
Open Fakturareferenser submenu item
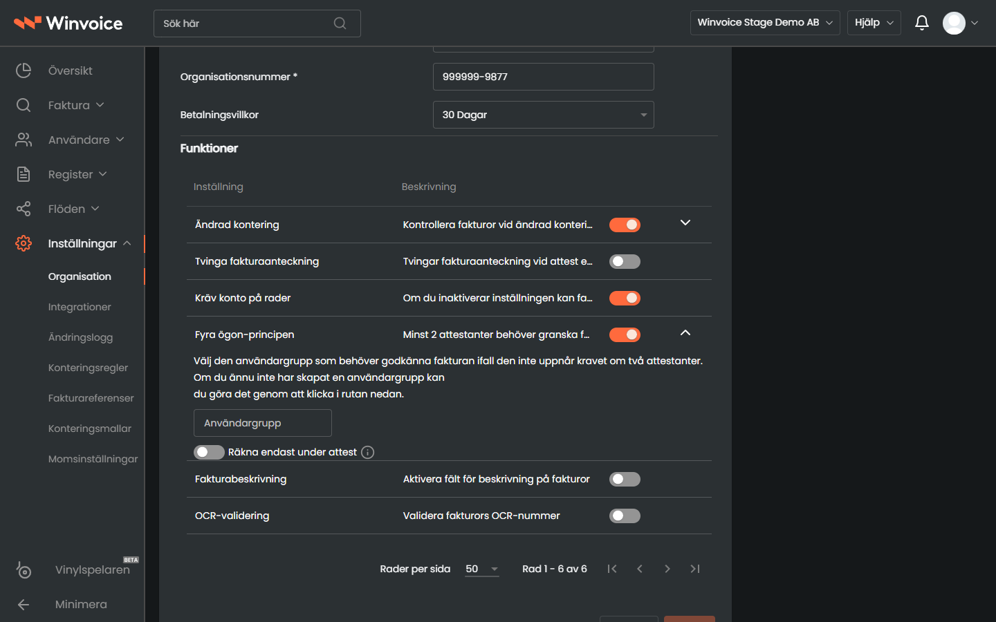point(91,398)
